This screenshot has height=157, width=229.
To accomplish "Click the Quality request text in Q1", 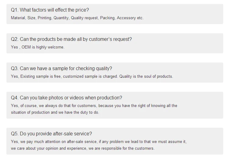I will [85, 18].
